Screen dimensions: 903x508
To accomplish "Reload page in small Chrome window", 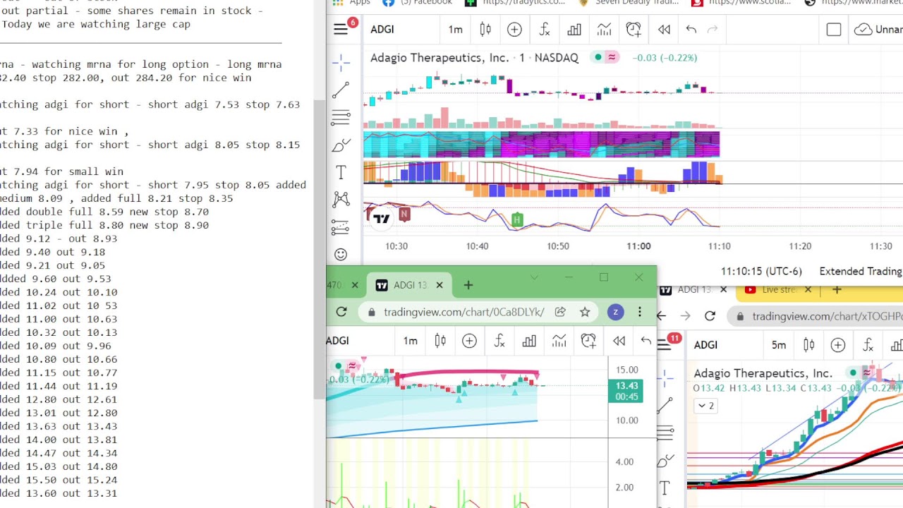I will click(x=341, y=312).
